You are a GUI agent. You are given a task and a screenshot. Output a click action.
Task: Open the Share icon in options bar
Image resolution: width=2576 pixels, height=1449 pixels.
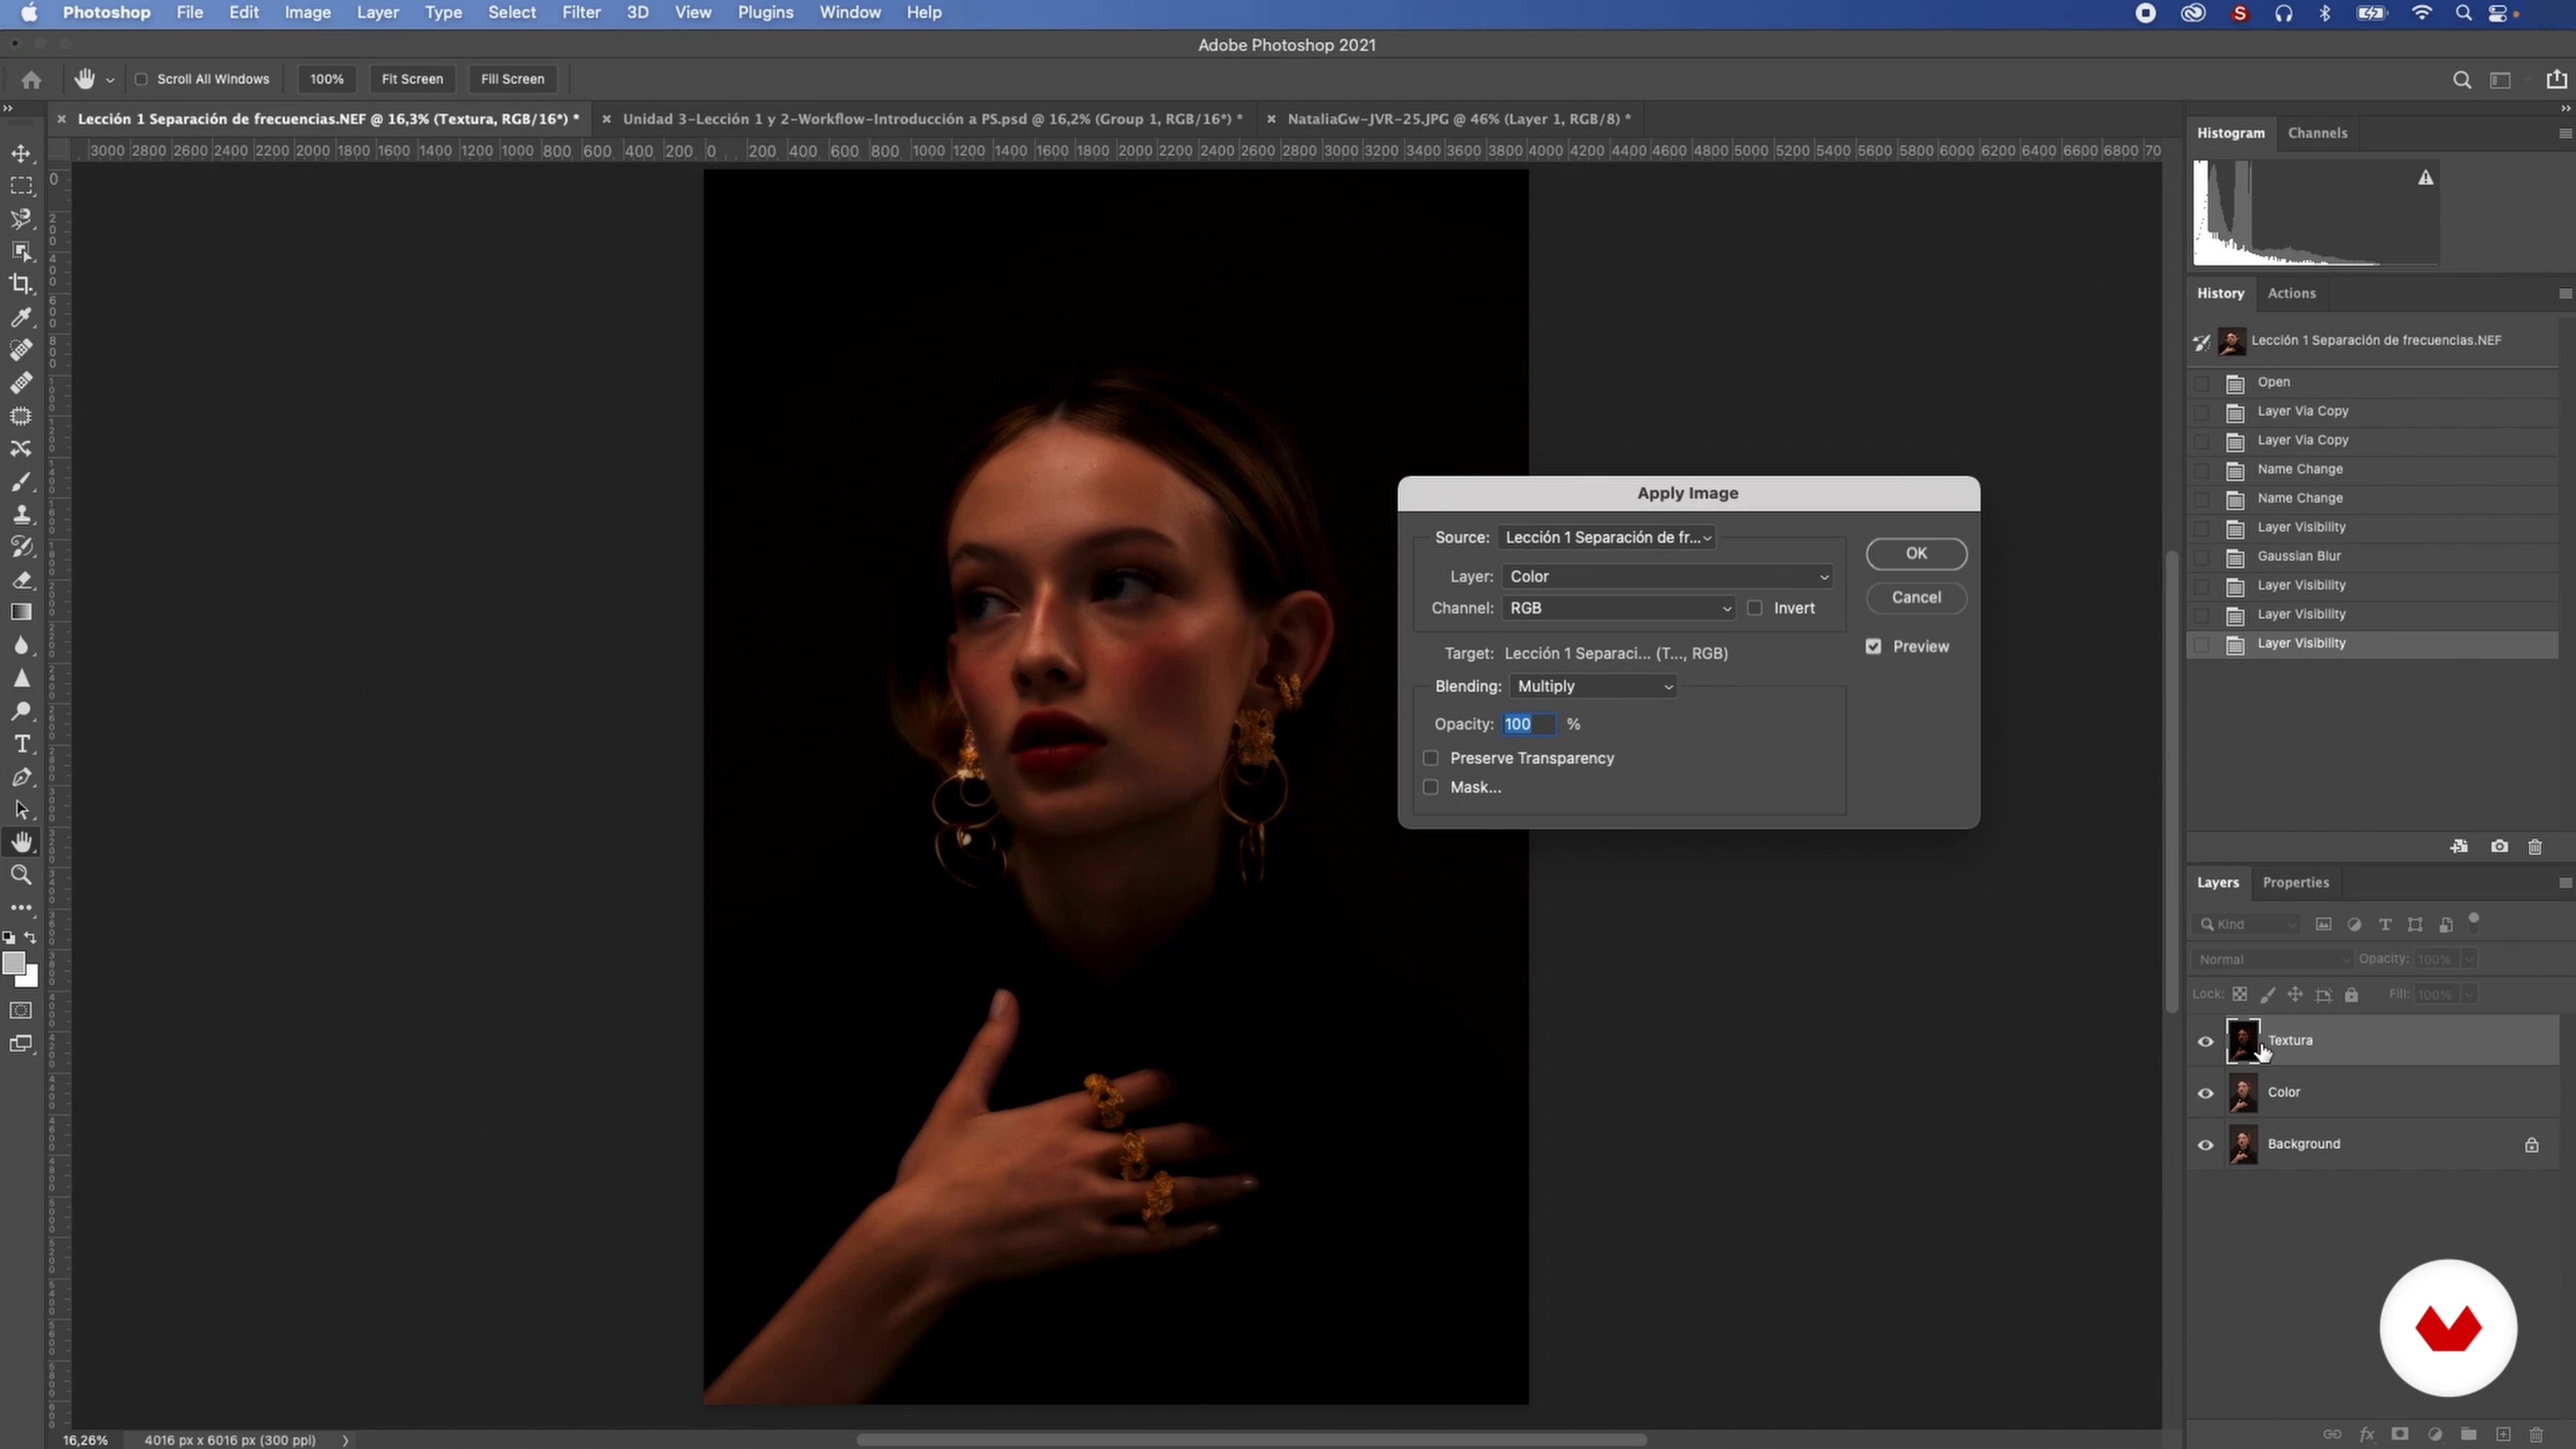tap(2557, 79)
